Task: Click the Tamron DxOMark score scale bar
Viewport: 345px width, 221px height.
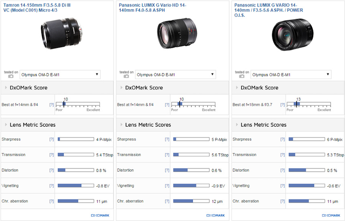Action: pyautogui.click(x=78, y=104)
